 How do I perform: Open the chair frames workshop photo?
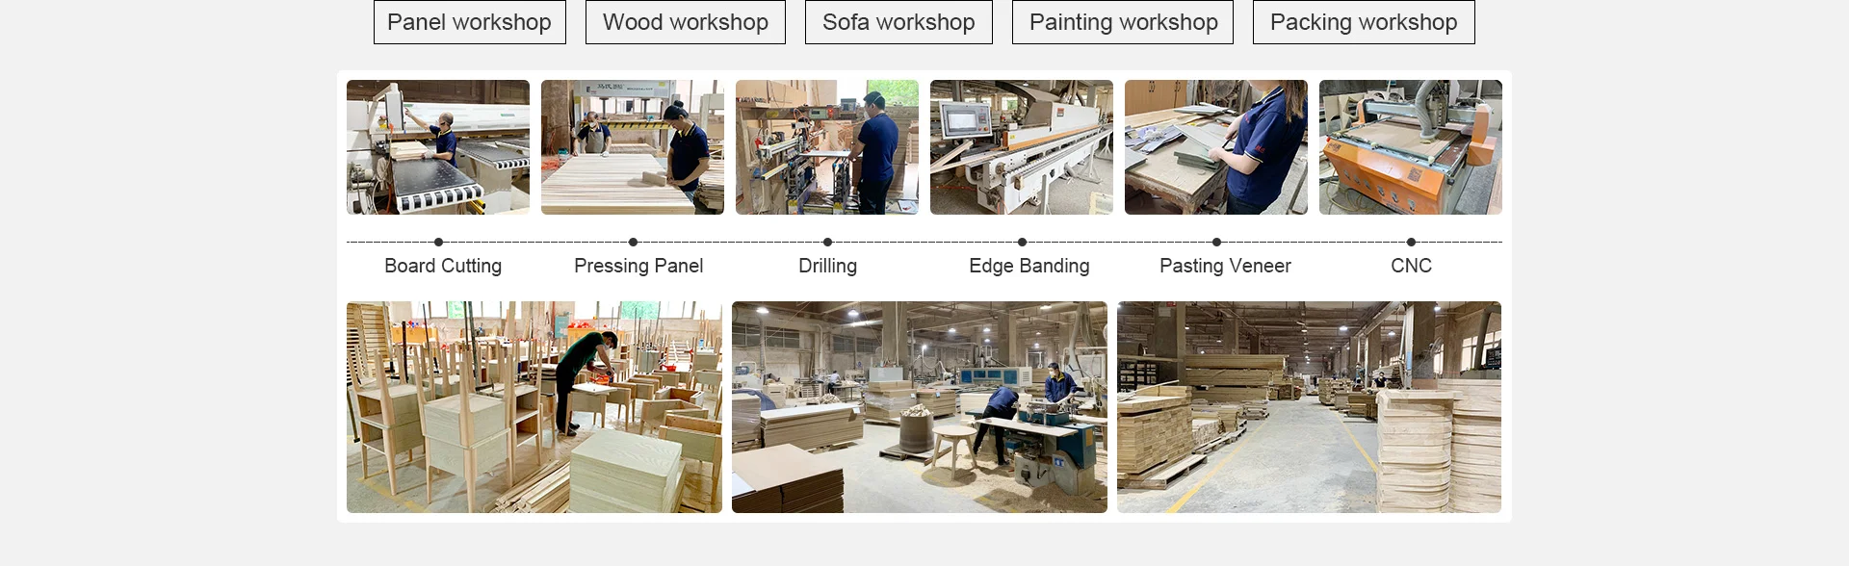534,407
